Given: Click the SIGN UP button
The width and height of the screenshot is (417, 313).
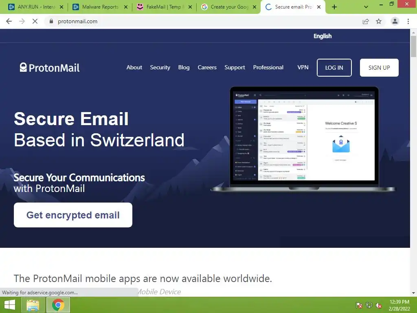Looking at the screenshot, I should pos(379,68).
